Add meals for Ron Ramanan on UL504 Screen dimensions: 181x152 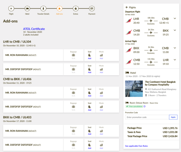click(101, 58)
